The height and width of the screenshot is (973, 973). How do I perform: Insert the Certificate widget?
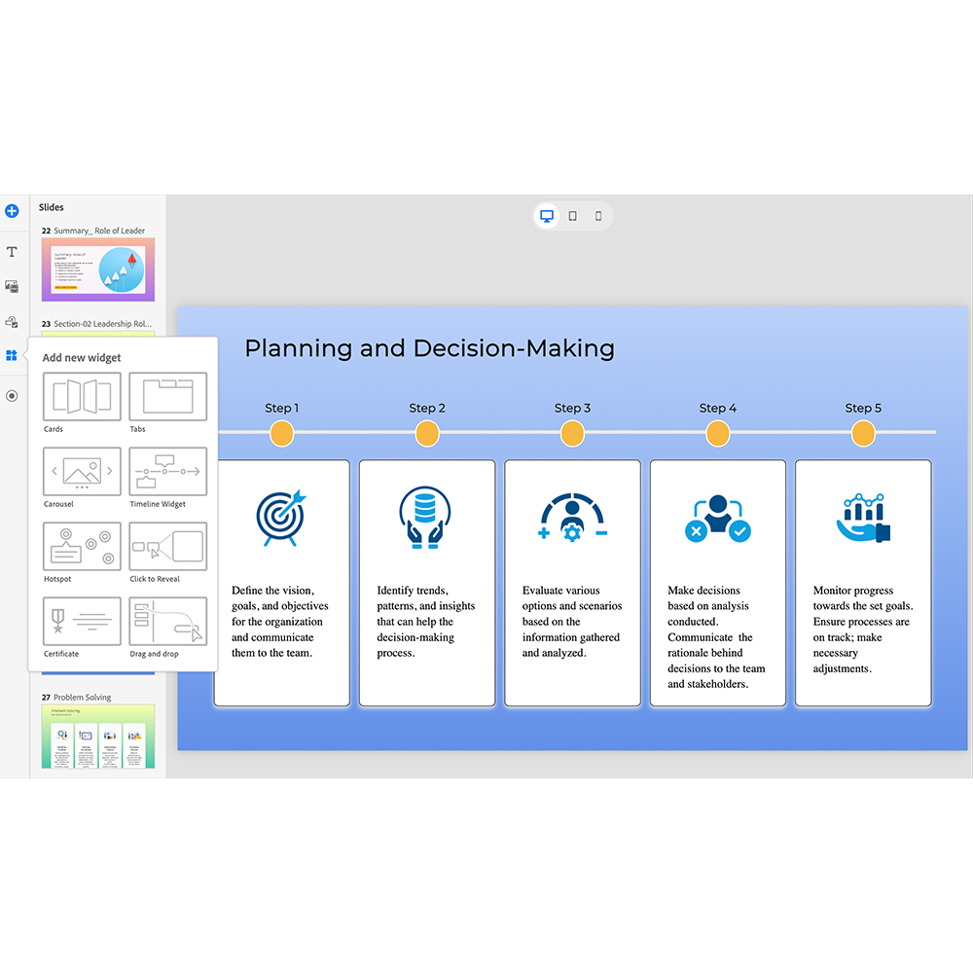point(83,622)
